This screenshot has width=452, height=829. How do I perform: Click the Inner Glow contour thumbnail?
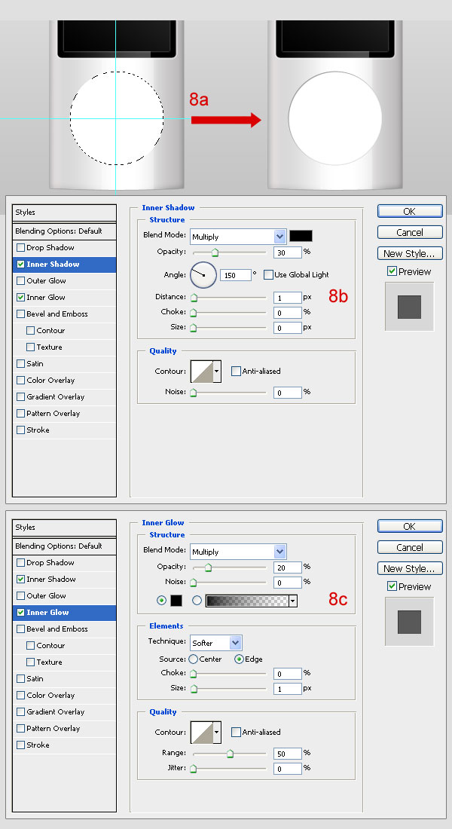[201, 732]
